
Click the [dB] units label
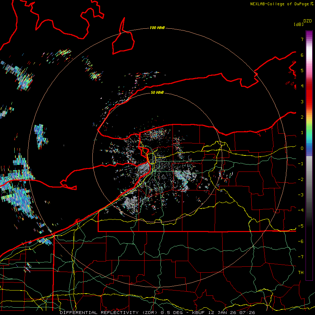pos(299,24)
